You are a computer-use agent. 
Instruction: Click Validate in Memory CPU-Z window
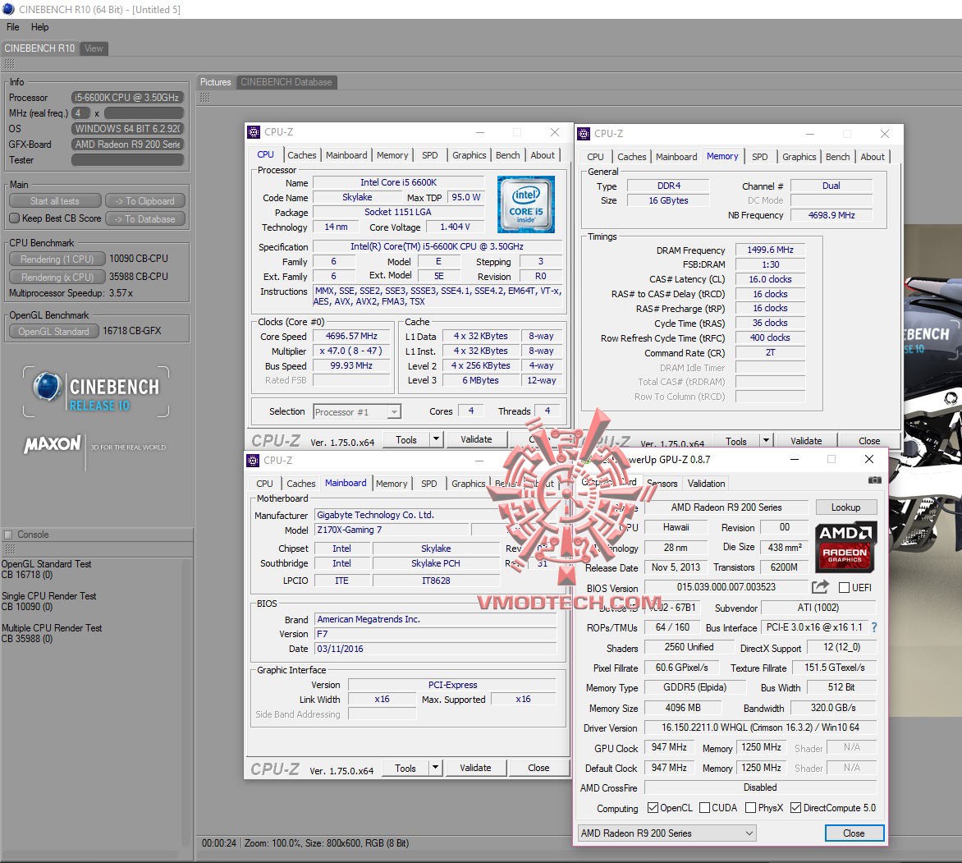point(806,440)
